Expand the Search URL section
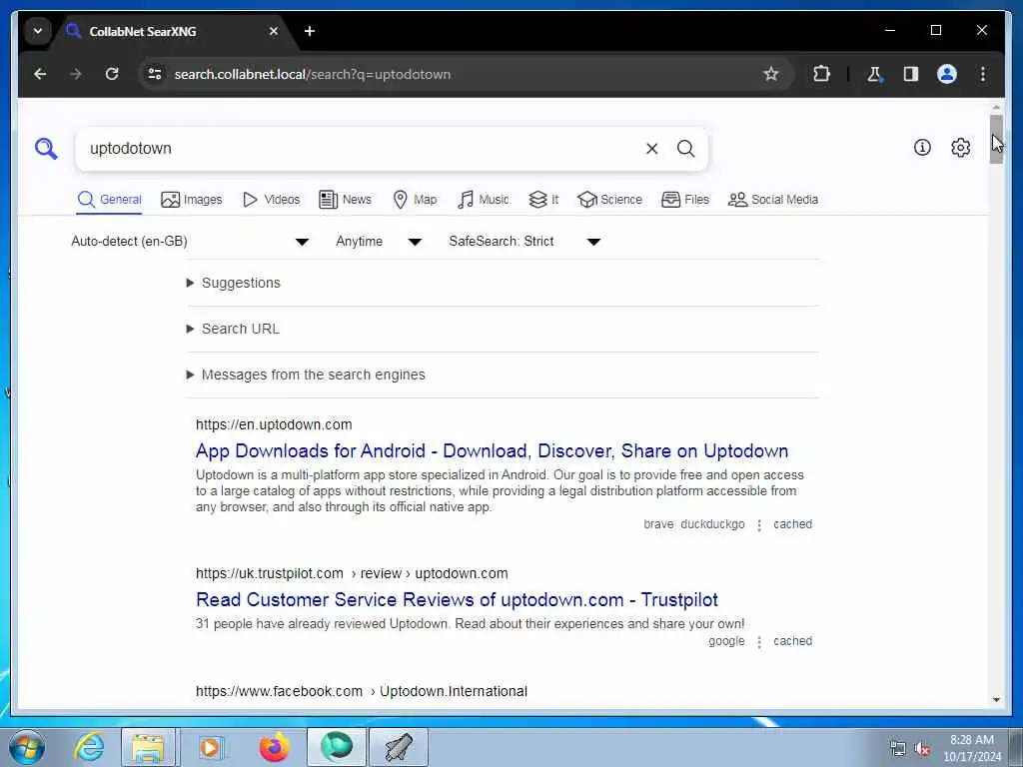 pyautogui.click(x=233, y=329)
